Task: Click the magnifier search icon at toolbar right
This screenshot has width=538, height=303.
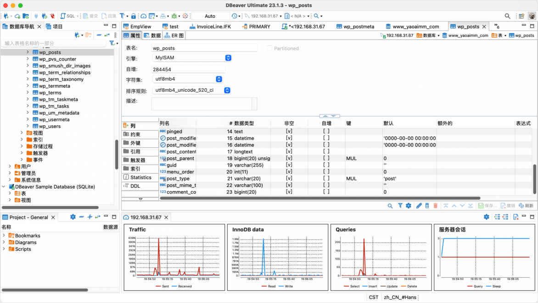Action: [507, 16]
